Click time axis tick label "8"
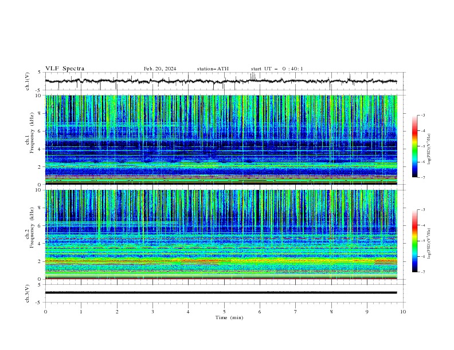Image resolution: width=454 pixels, height=350 pixels. click(x=331, y=312)
